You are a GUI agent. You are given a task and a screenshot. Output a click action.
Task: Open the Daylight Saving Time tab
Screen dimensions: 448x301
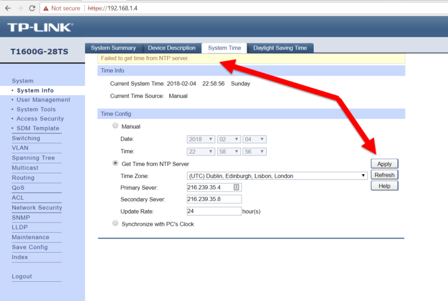pos(280,48)
